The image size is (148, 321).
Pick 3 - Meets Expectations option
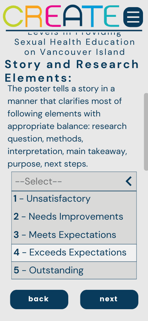[74, 235]
